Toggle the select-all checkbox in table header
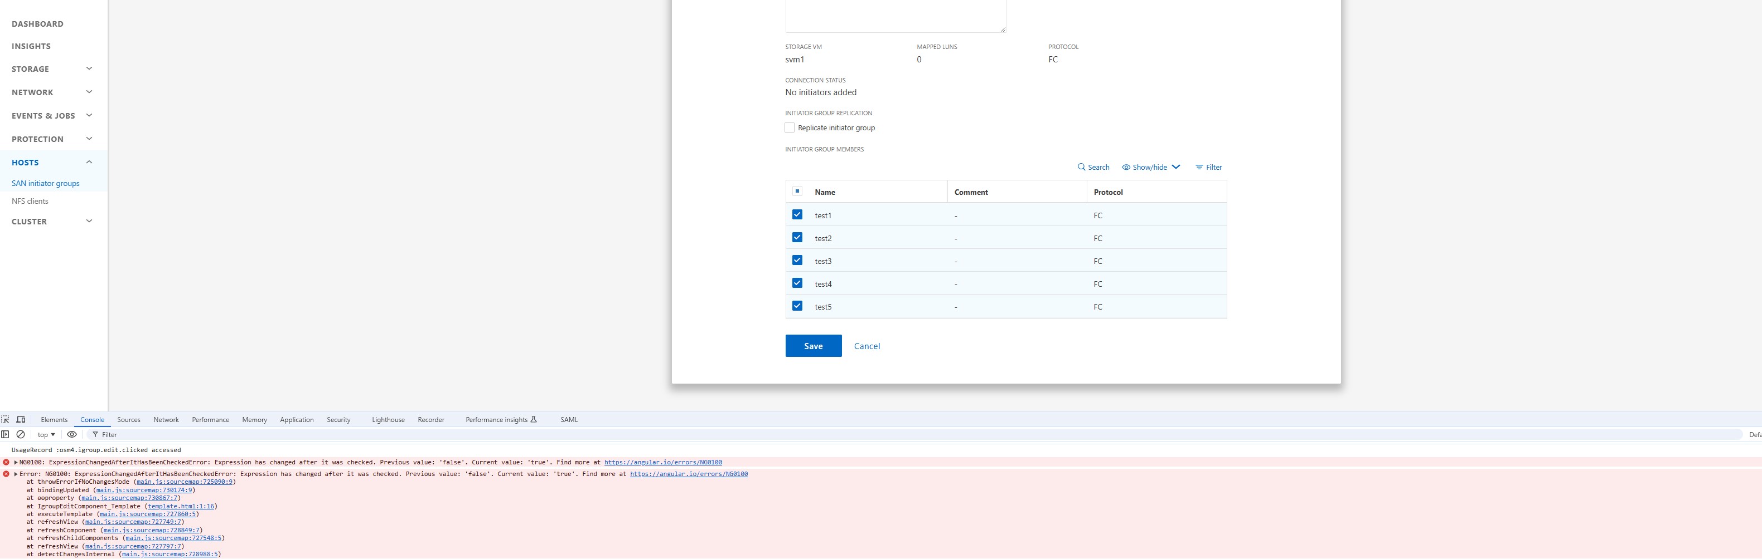This screenshot has height=559, width=1762. point(797,192)
